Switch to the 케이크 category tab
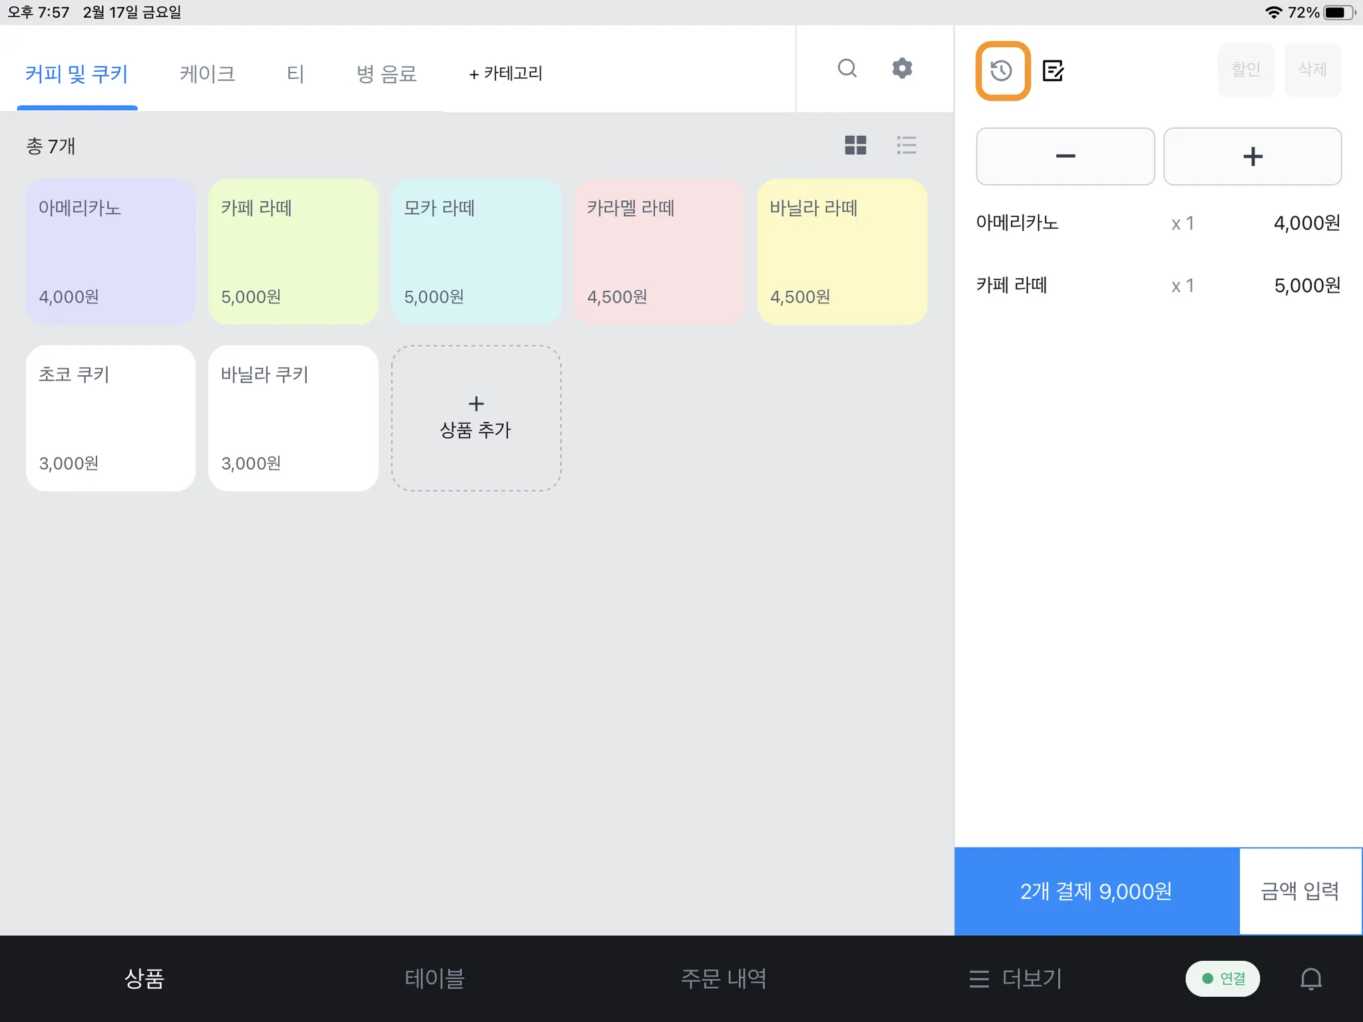 [207, 73]
